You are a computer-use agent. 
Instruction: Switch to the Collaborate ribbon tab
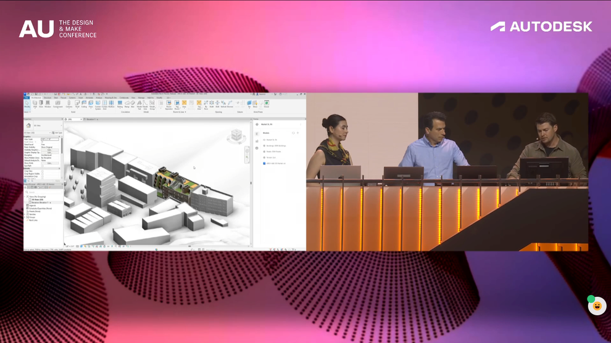click(124, 98)
